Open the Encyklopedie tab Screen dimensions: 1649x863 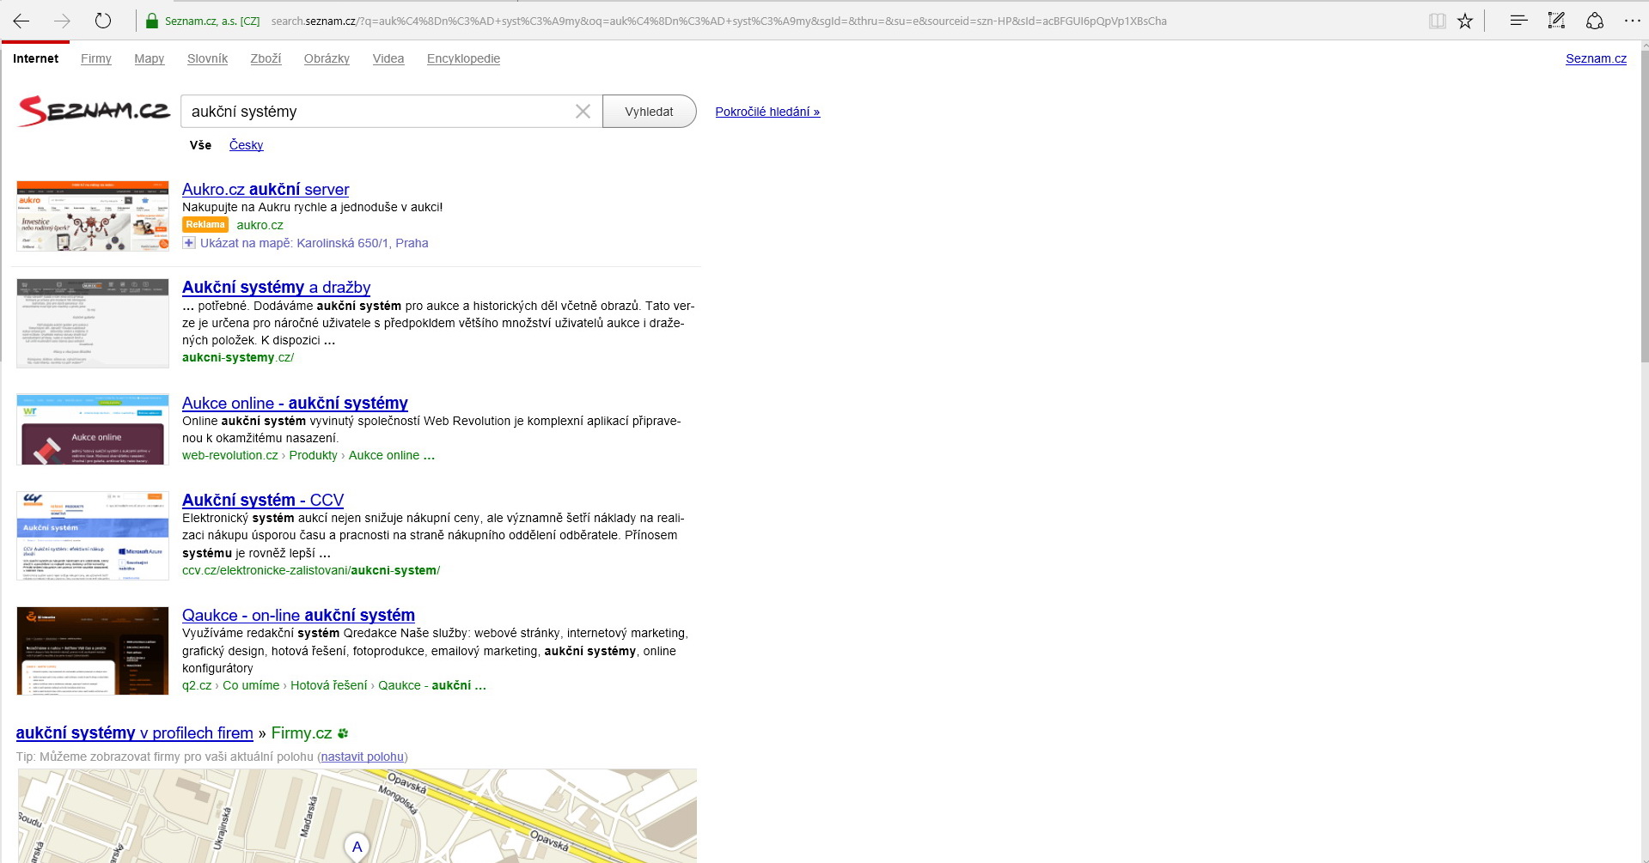pyautogui.click(x=463, y=58)
